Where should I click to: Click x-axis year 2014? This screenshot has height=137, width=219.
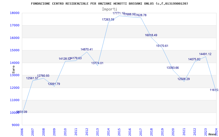pyautogui.click(x=108, y=132)
